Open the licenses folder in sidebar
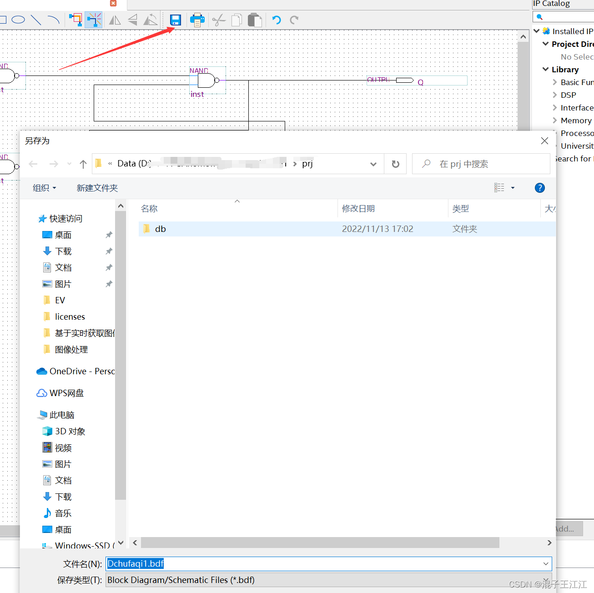 coord(64,317)
